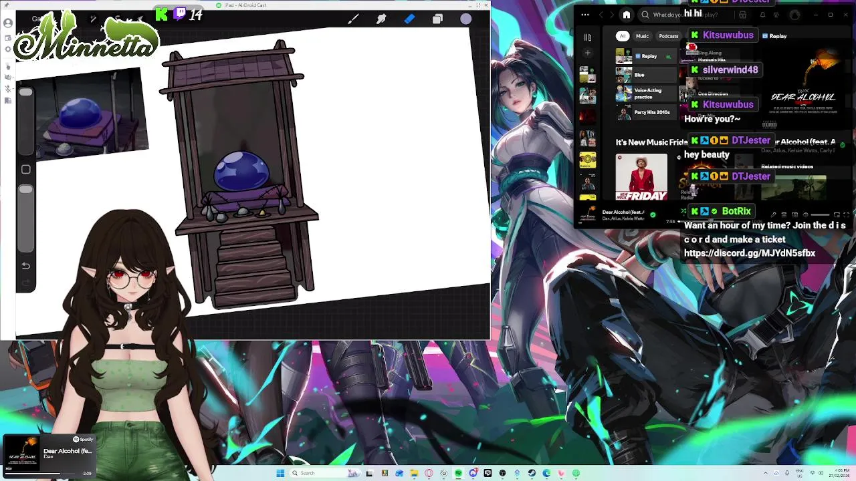This screenshot has width=856, height=481.
Task: Click the Procreate modify square button
Action: (25, 170)
